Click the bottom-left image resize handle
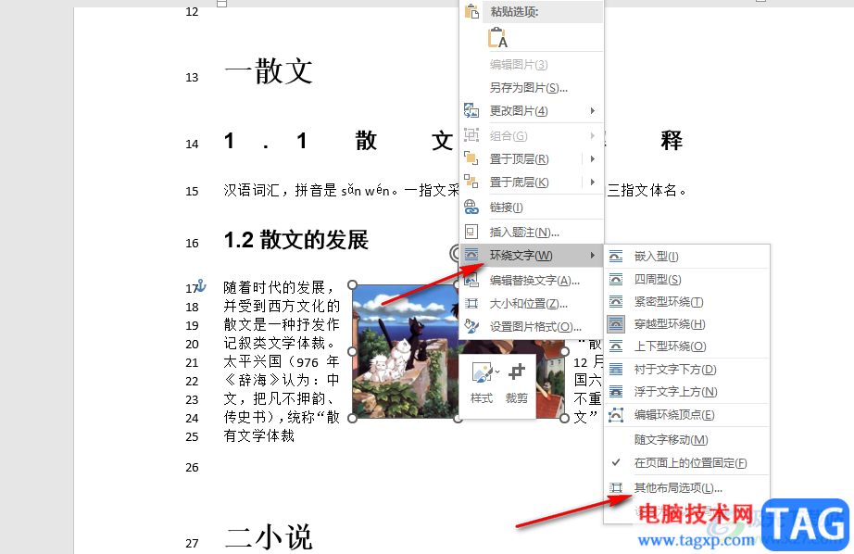 pos(352,419)
